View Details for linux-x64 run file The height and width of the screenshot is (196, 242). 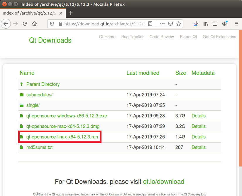(x=199, y=137)
